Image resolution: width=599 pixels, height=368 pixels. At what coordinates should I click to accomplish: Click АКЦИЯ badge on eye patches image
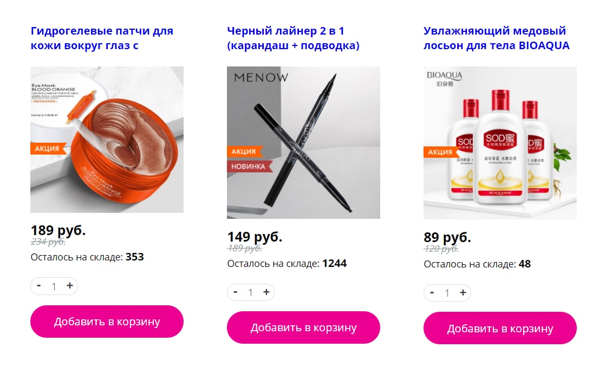tap(48, 149)
